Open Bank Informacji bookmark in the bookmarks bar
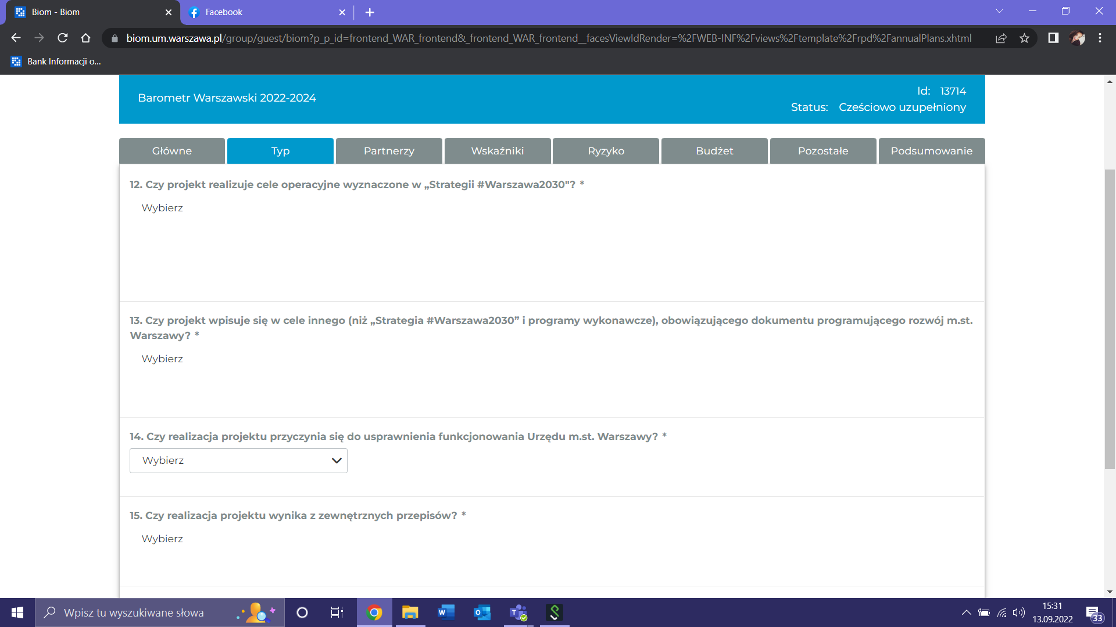This screenshot has height=627, width=1116. click(x=56, y=62)
